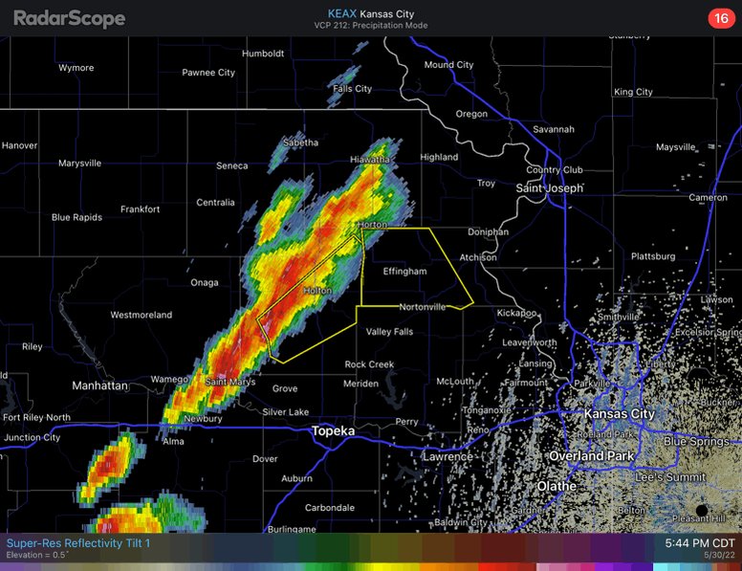Tap the black radar site dot near Pleasant Hill
The height and width of the screenshot is (571, 742).
(x=702, y=511)
